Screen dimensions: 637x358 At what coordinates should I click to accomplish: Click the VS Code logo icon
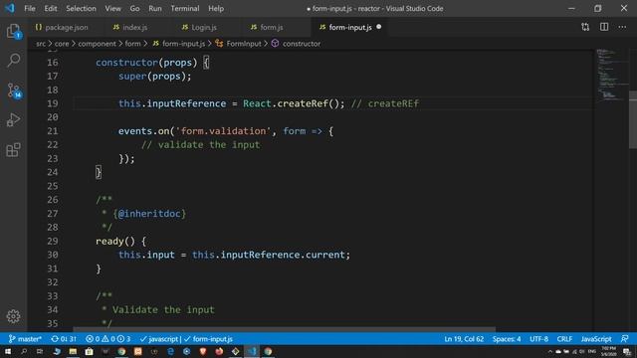click(10, 8)
